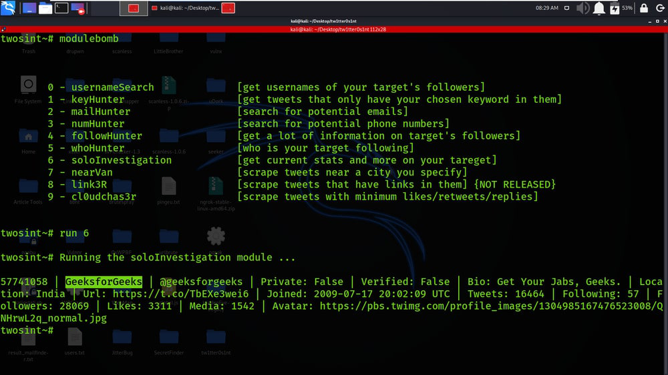Open the https://t.co/TbEXe3wei6 URL
This screenshot has width=668, height=375.
(x=180, y=294)
